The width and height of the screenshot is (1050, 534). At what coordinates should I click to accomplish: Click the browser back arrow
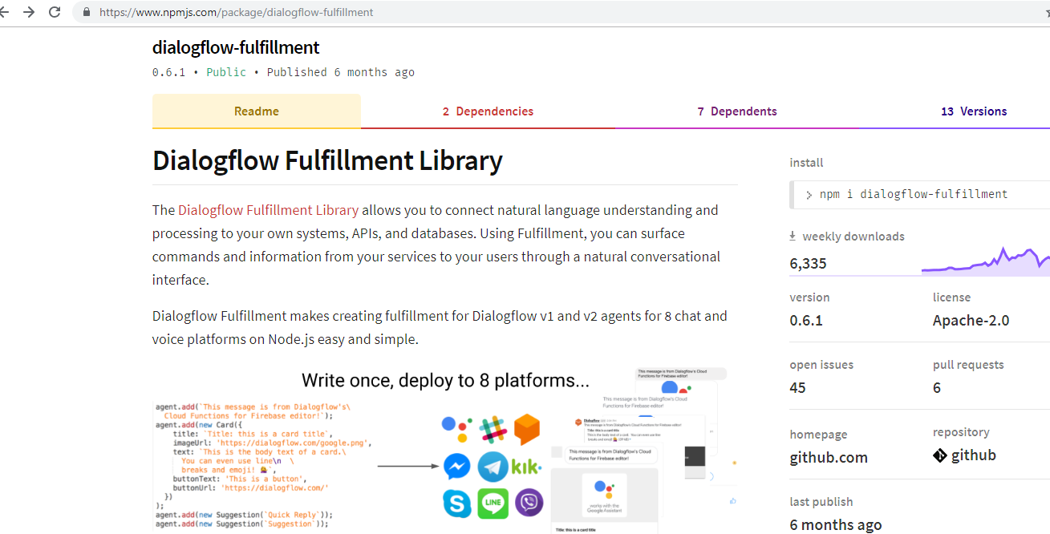[x=4, y=12]
